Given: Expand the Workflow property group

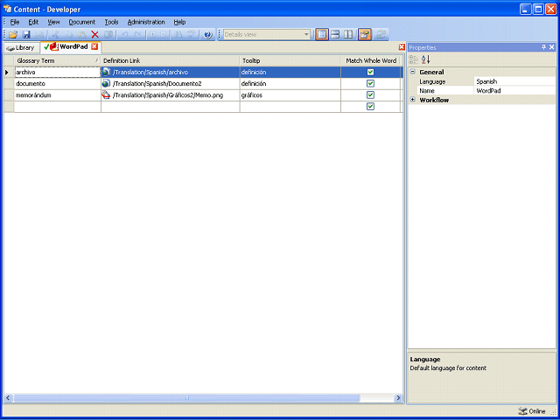Looking at the screenshot, I should pyautogui.click(x=412, y=100).
